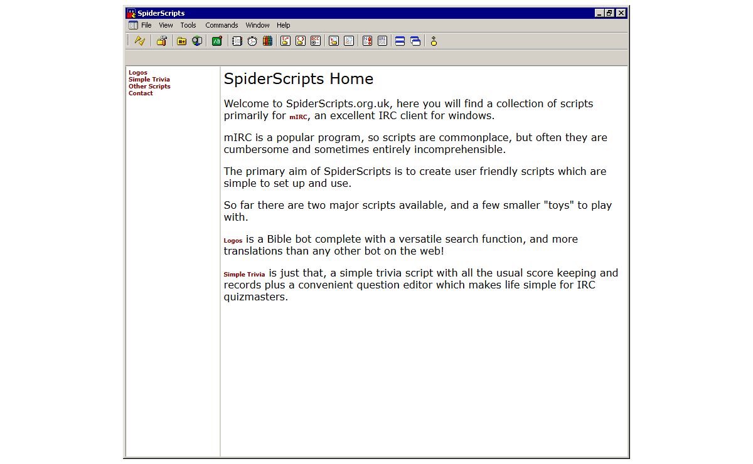
Task: Follow the mIRC link in welcome paragraph
Action: click(x=298, y=117)
